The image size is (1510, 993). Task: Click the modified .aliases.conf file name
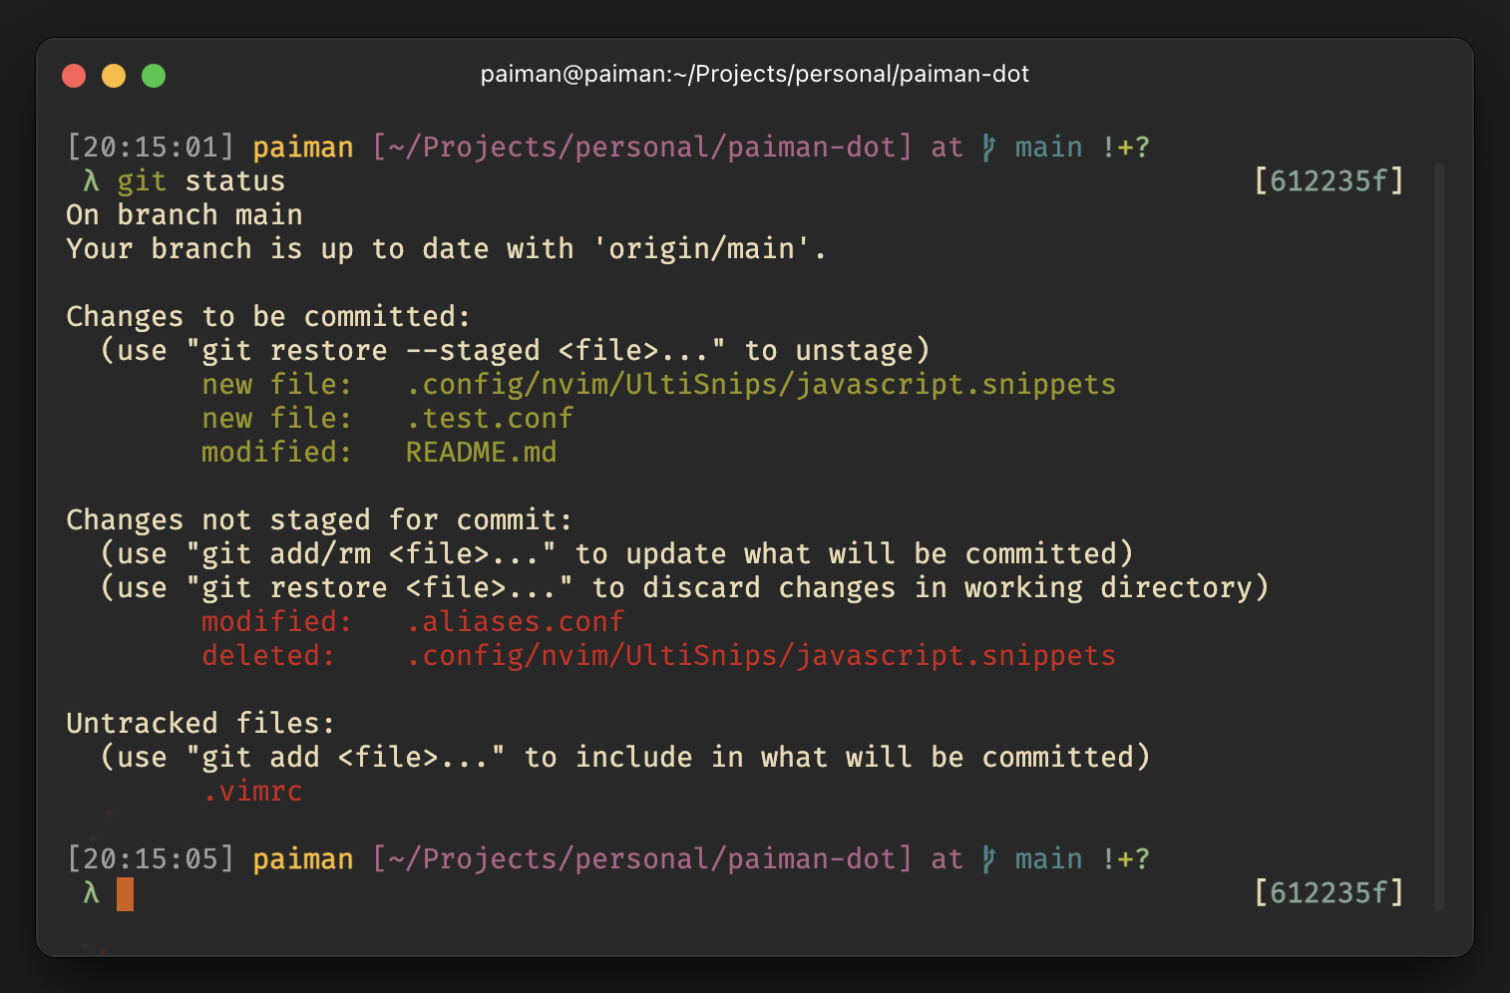[x=515, y=622]
